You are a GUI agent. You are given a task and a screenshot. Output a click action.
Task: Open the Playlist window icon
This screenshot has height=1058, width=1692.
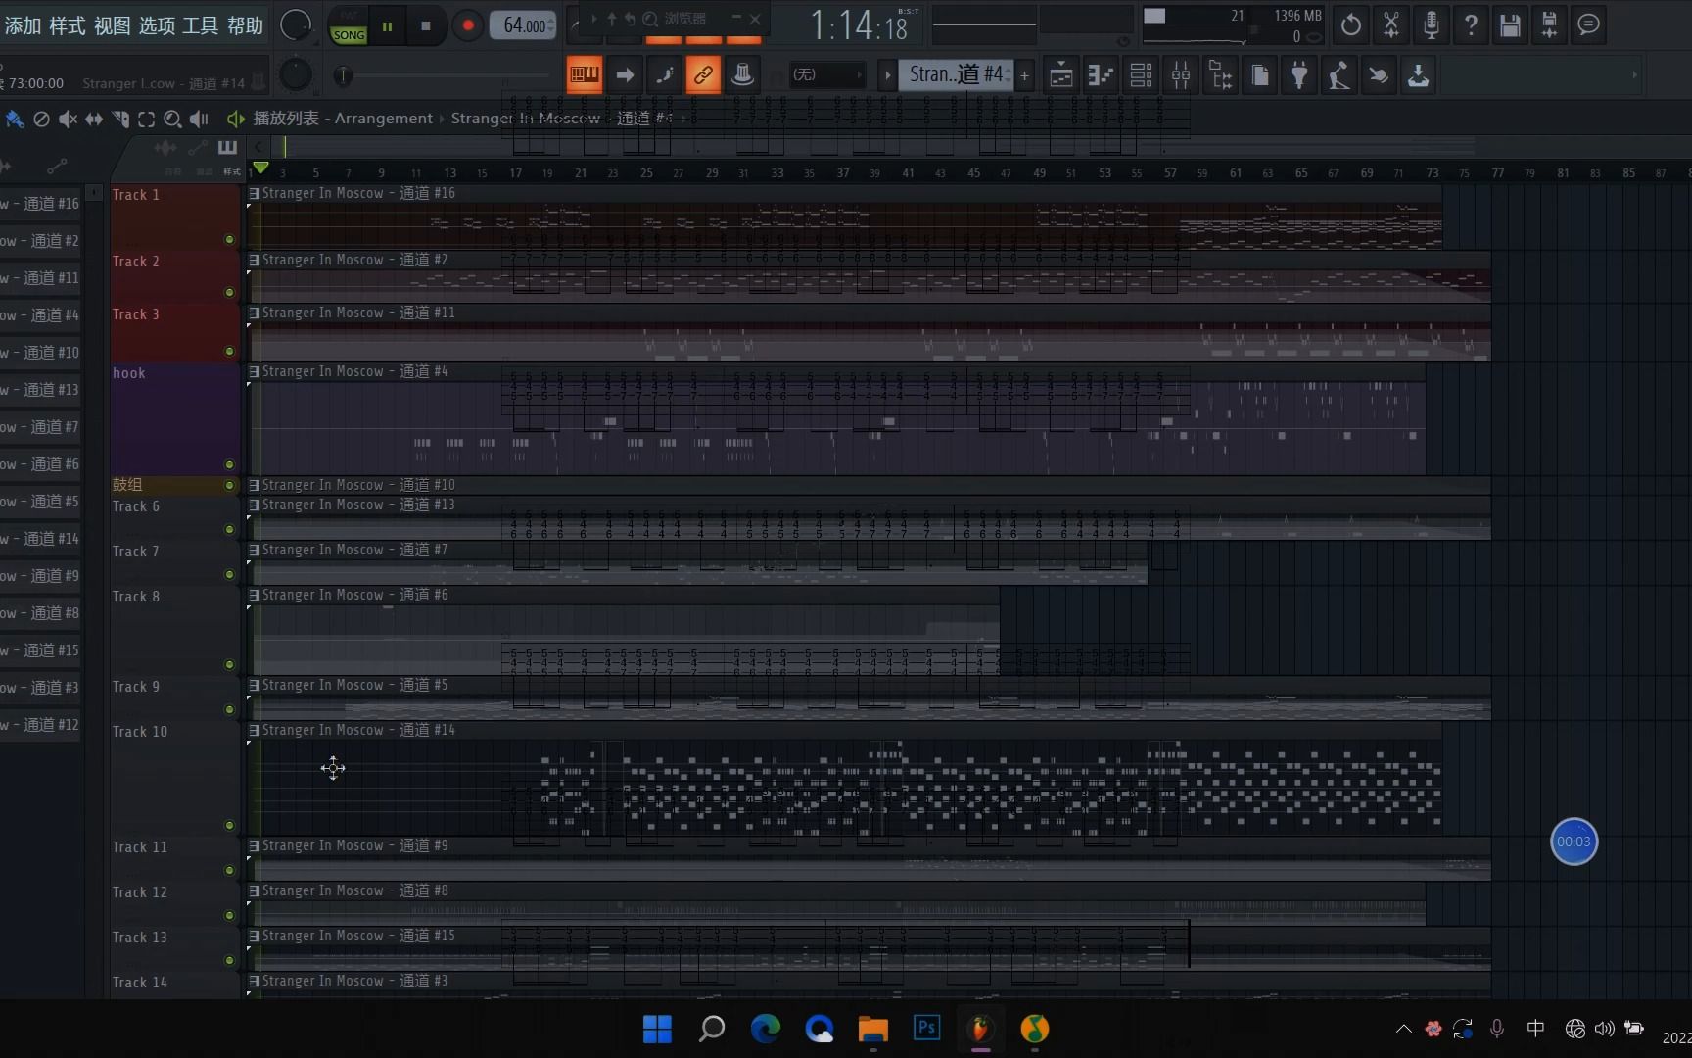click(1061, 75)
